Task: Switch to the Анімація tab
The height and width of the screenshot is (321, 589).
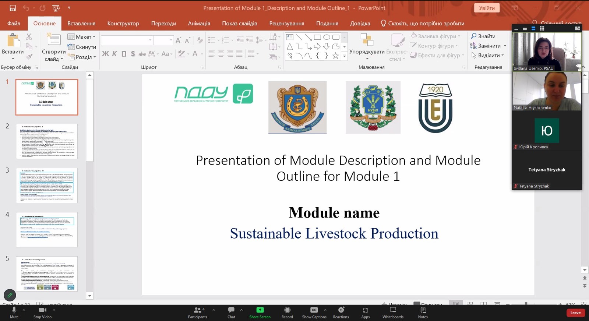Action: pyautogui.click(x=199, y=23)
